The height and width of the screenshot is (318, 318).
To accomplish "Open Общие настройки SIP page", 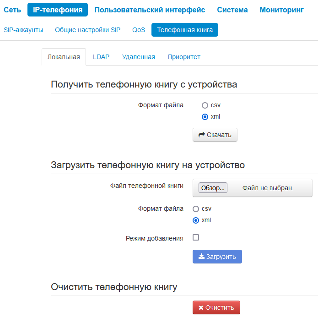I will pyautogui.click(x=87, y=30).
